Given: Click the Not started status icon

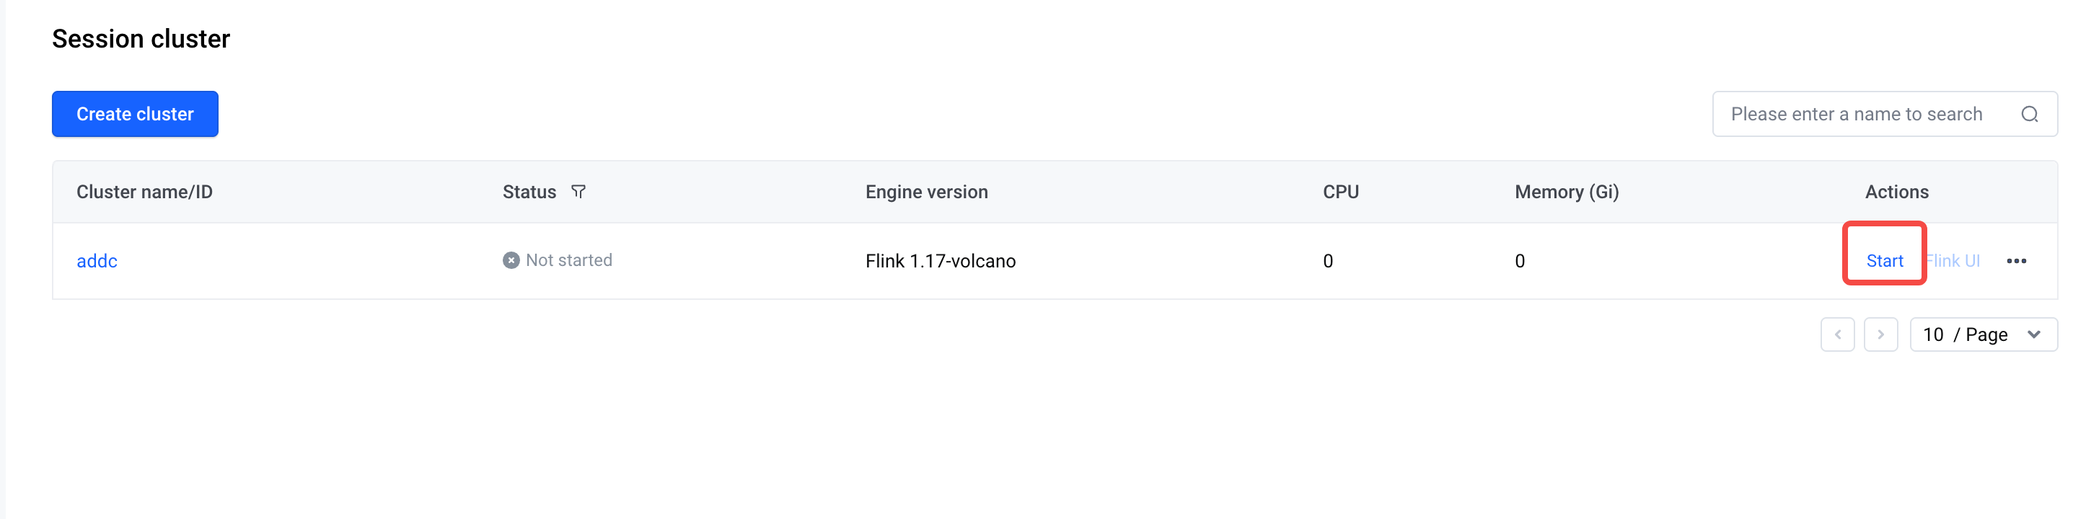Looking at the screenshot, I should click(x=511, y=260).
